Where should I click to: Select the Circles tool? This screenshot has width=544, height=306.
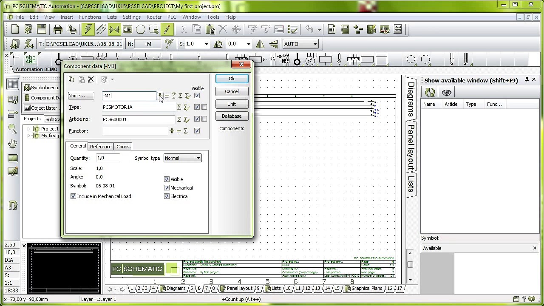point(141,29)
